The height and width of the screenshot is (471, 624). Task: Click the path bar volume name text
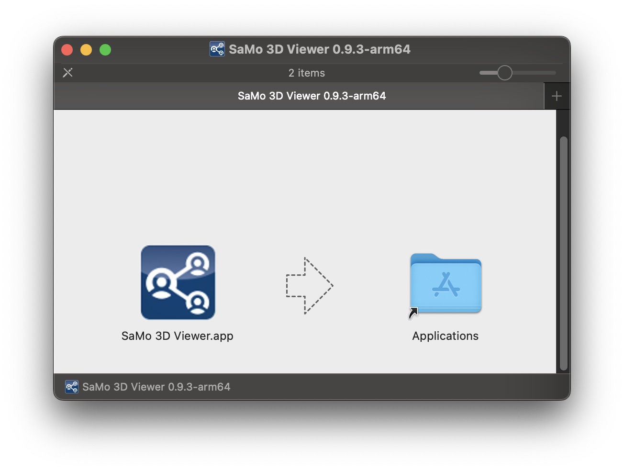156,387
